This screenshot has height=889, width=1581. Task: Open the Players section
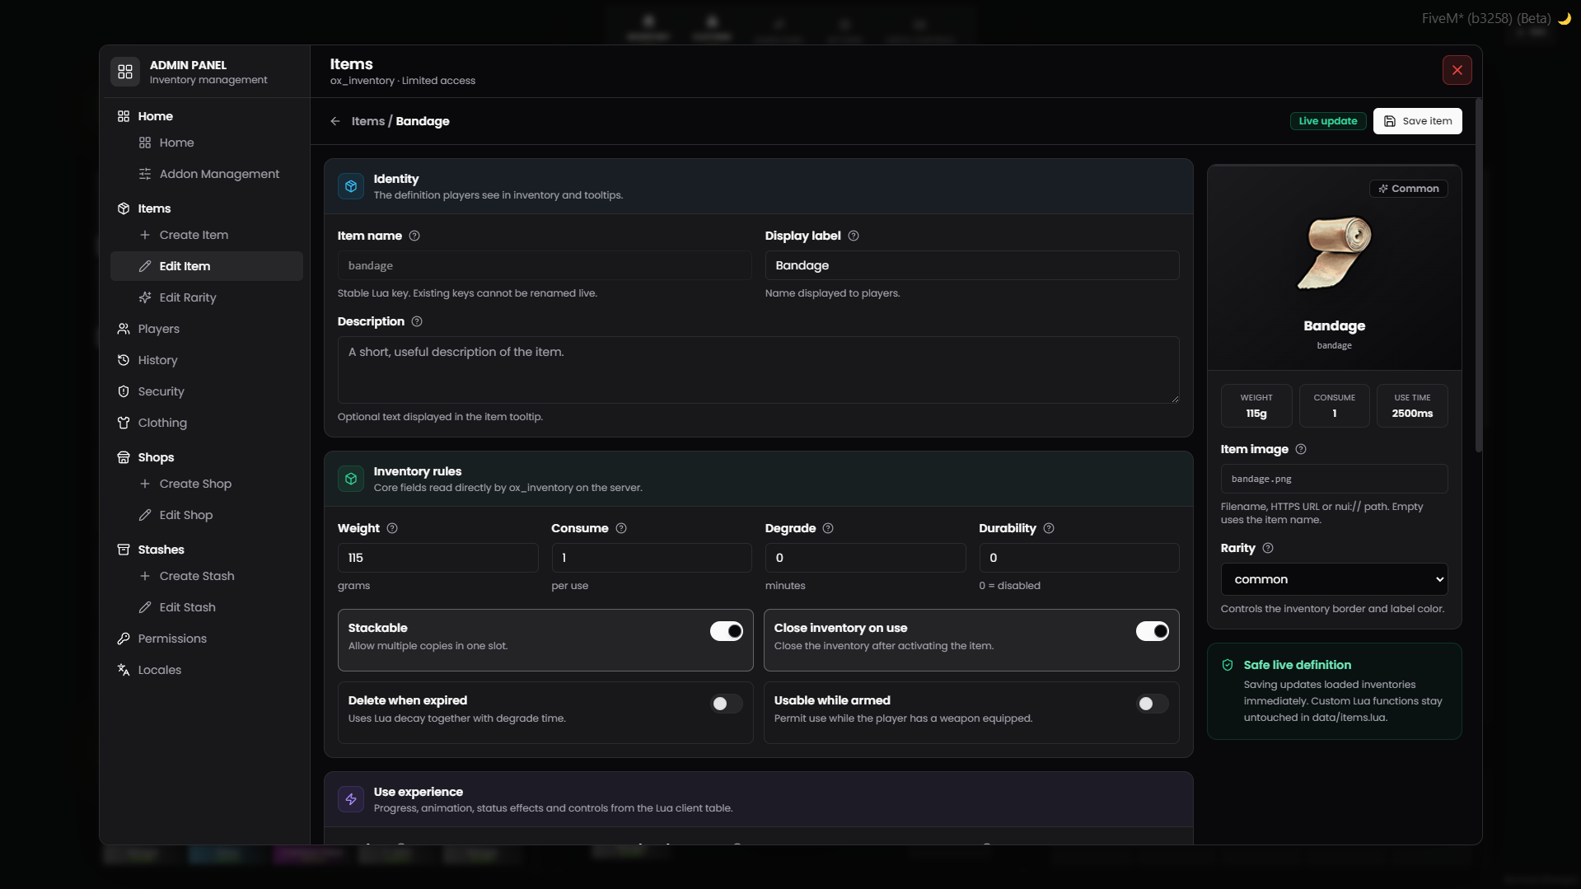pos(207,329)
